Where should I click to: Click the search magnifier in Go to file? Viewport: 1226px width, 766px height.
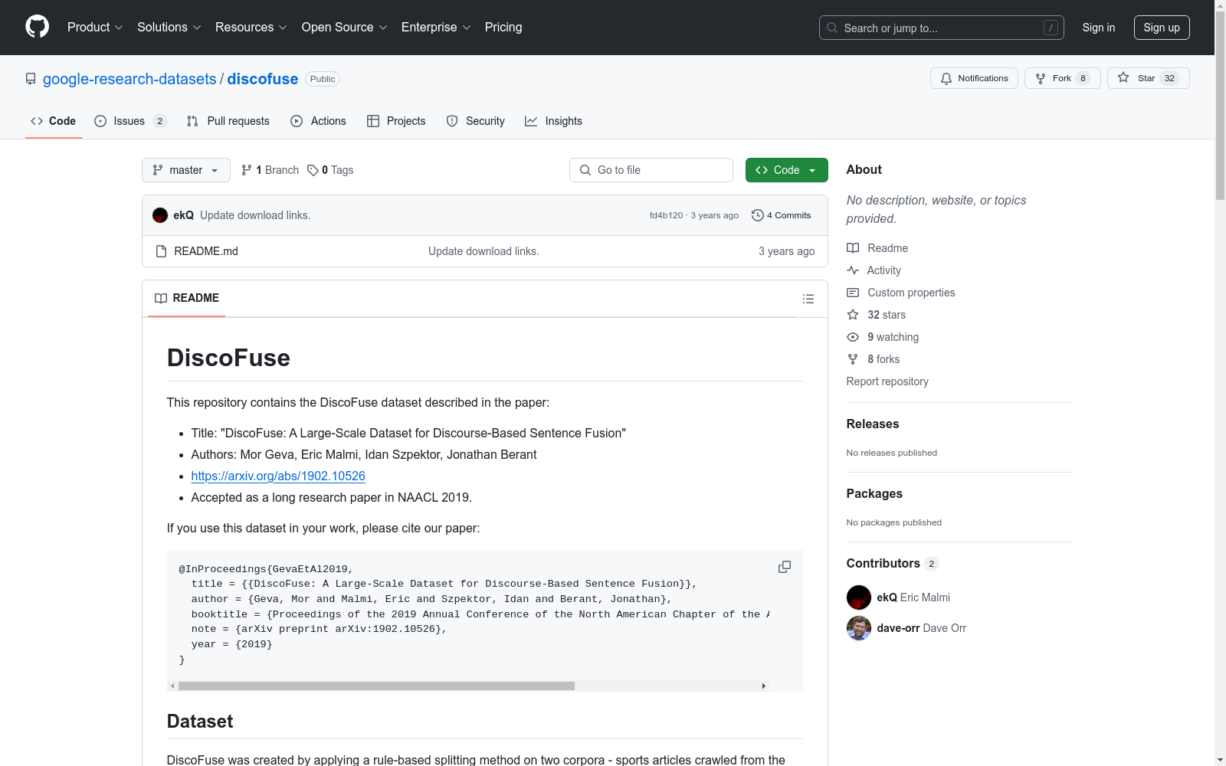pos(585,170)
